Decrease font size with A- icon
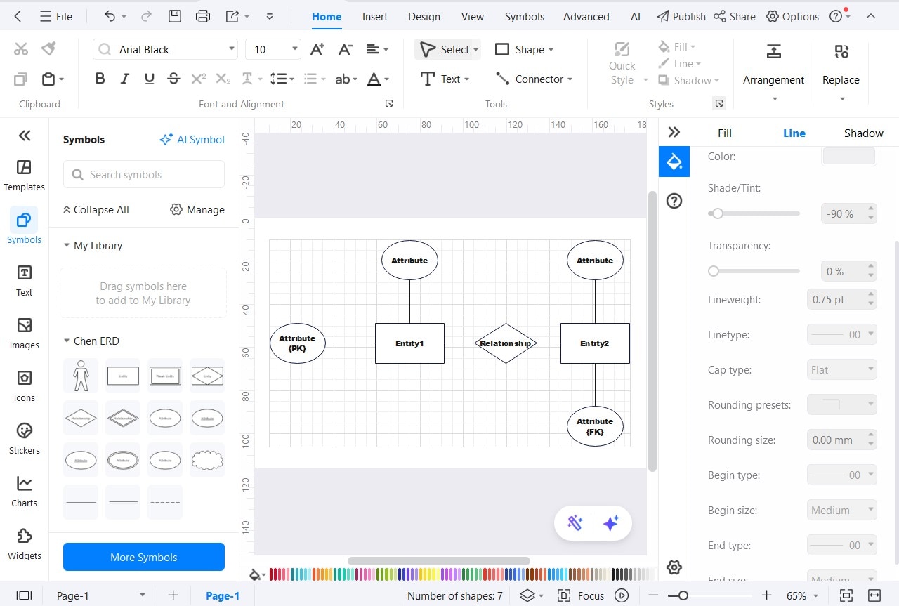This screenshot has width=899, height=606. pos(345,49)
